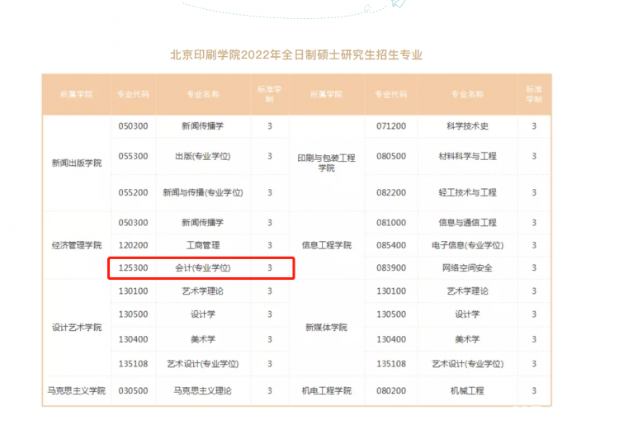
Task: Click major code 055300
Action: (134, 156)
